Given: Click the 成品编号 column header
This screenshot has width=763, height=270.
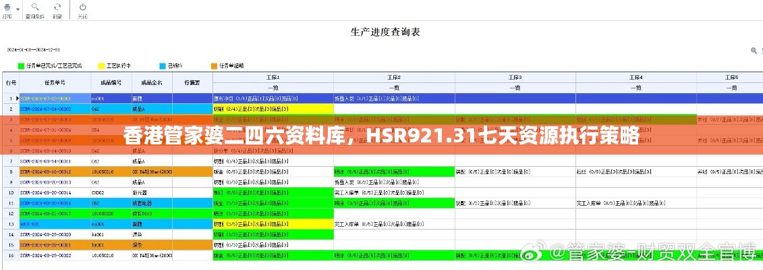Looking at the screenshot, I should 111,82.
